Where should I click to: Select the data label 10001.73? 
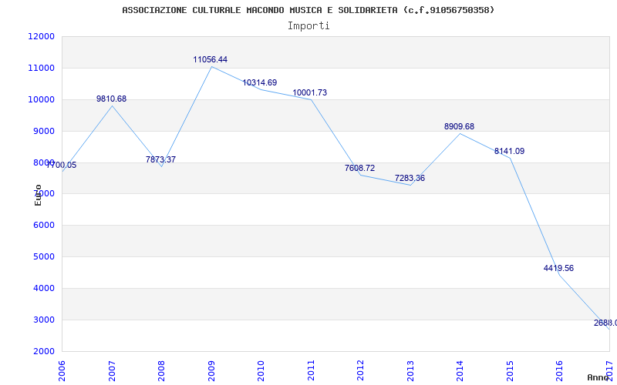click(x=310, y=93)
